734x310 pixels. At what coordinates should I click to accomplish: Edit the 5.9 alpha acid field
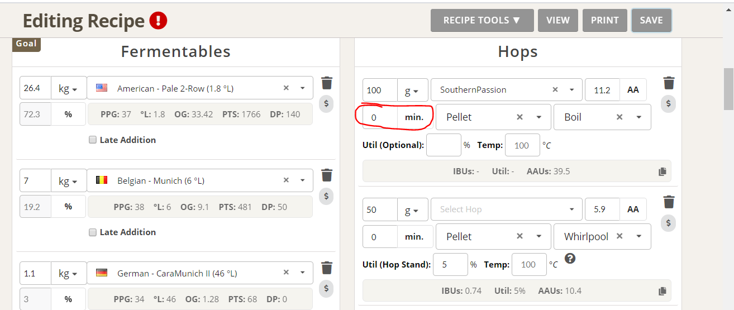[x=602, y=209]
